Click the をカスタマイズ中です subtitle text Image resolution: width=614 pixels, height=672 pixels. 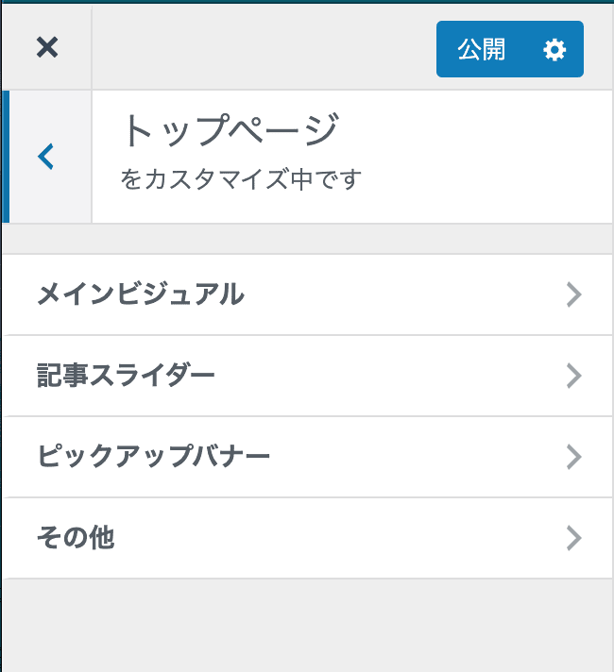click(242, 178)
